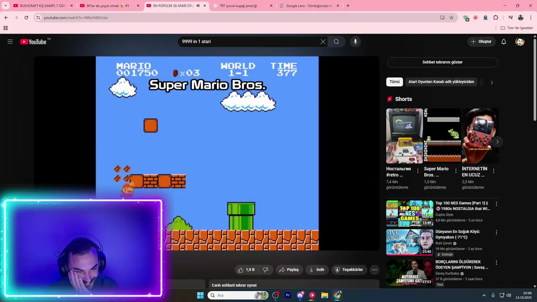Open the red record extension icon
Screen dimensions: 537x302
[475, 18]
